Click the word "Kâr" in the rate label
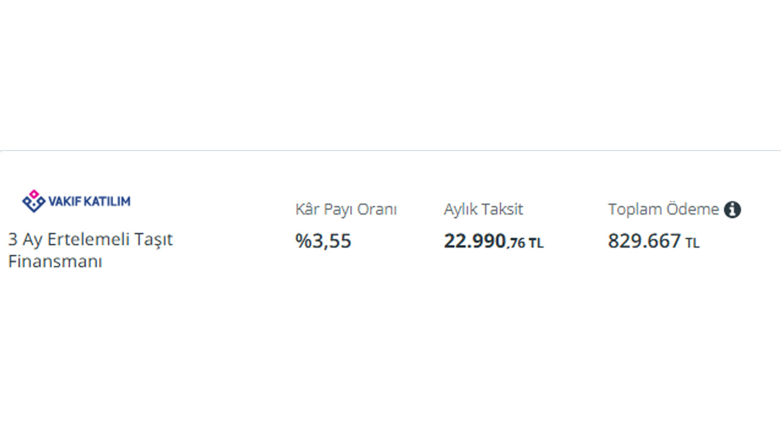This screenshot has width=781, height=439. [308, 210]
